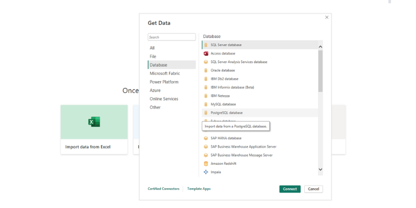This screenshot has height=208, width=416.
Task: Select the File category
Action: click(172, 57)
